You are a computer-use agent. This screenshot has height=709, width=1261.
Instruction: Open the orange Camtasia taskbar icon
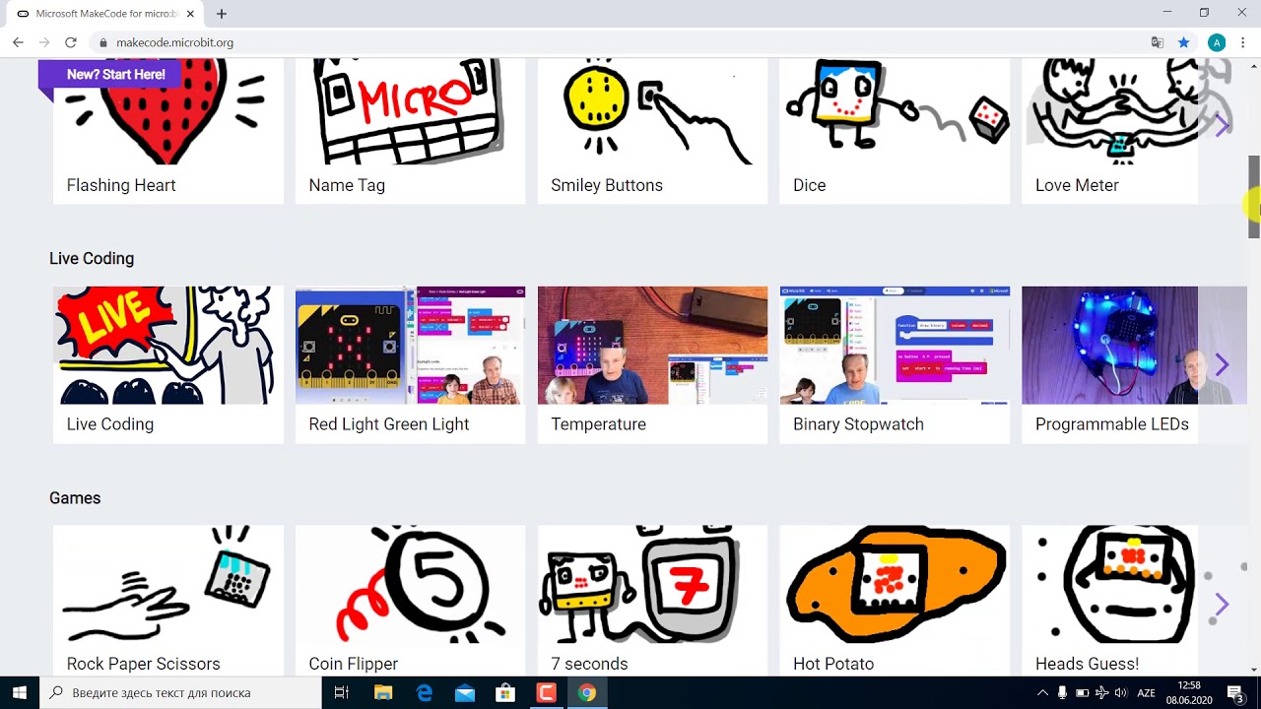pos(546,692)
